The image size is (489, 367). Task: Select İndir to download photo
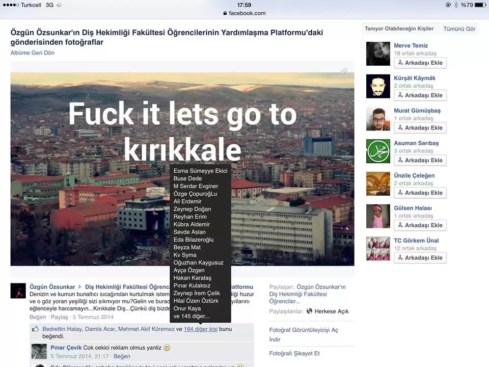(x=275, y=339)
